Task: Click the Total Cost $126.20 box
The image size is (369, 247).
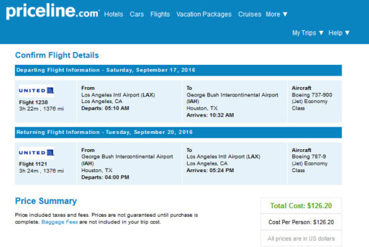Action: tap(301, 205)
